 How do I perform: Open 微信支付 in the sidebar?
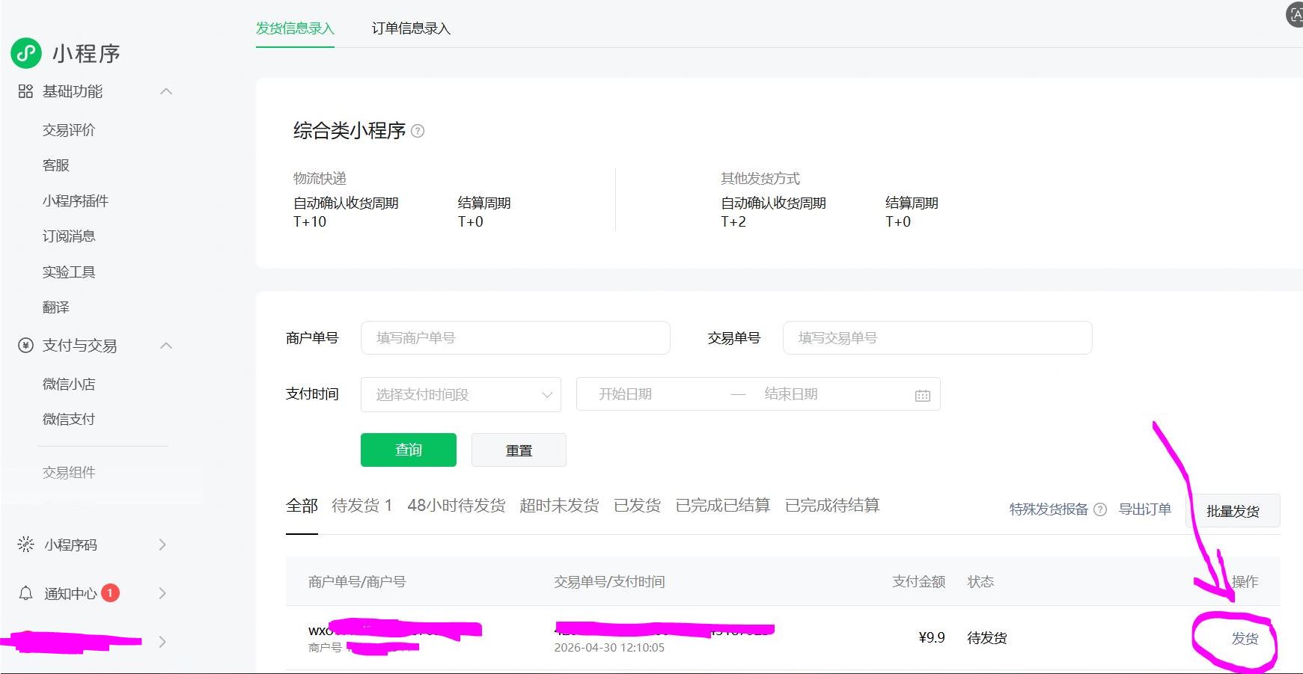coord(69,419)
